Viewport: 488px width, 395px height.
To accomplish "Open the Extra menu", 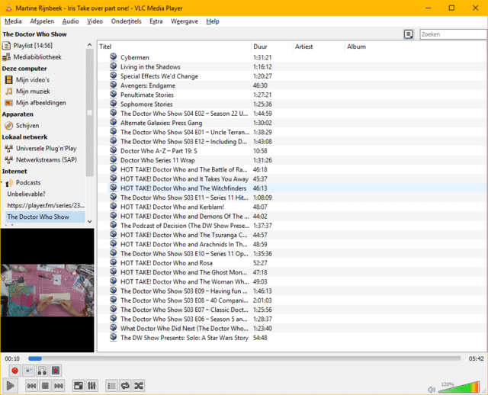I will tap(156, 21).
